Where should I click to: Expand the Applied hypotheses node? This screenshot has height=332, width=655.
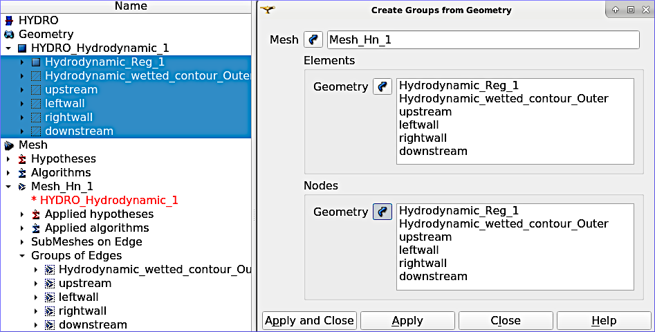pos(22,214)
